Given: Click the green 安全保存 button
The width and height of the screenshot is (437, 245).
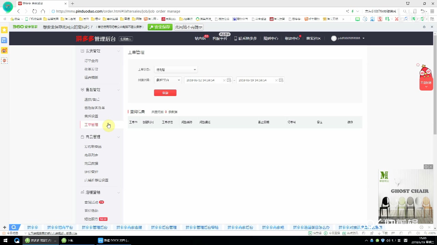Looking at the screenshot, I should tap(160, 27).
